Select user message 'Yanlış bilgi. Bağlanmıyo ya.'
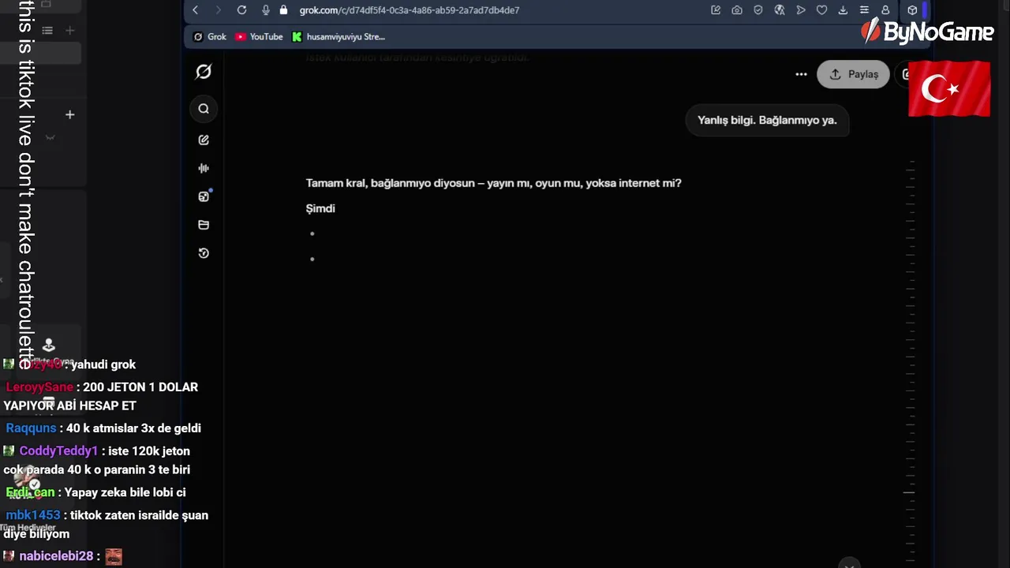This screenshot has width=1010, height=568. [x=767, y=120]
